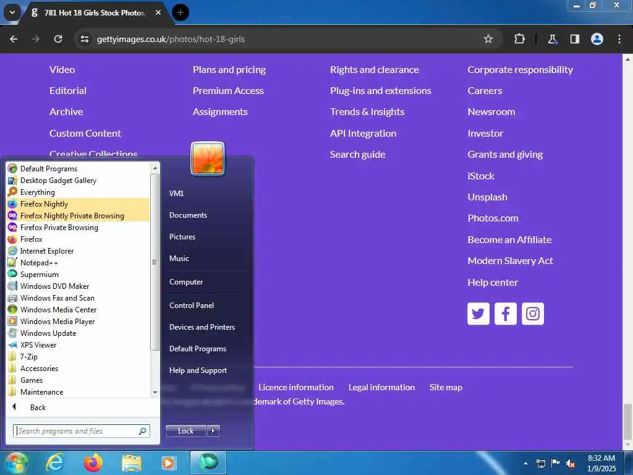Open the Plans and pricing link

tap(229, 69)
